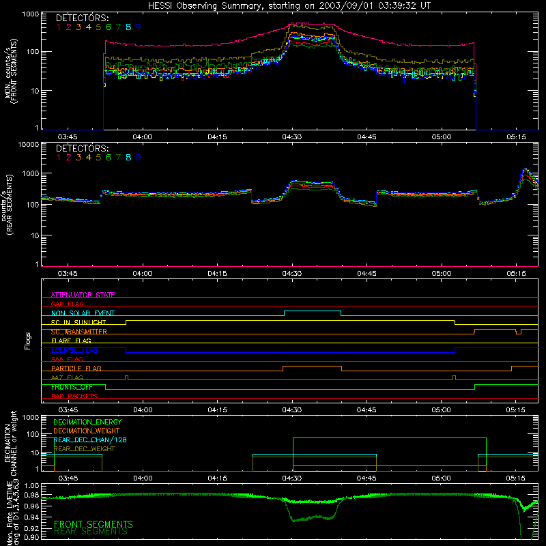The width and height of the screenshot is (546, 546).
Task: Click FRONT SEGMENTS label in livetime panel
Action: [94, 524]
